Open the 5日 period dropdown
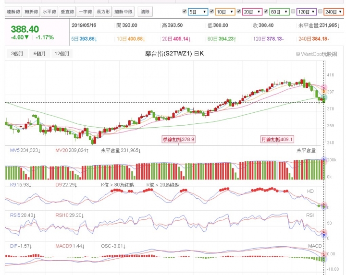Viewport: 346px width, 275px height. pyautogui.click(x=198, y=12)
